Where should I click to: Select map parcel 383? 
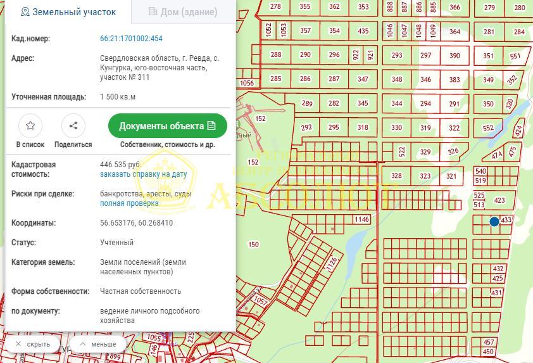click(x=455, y=80)
